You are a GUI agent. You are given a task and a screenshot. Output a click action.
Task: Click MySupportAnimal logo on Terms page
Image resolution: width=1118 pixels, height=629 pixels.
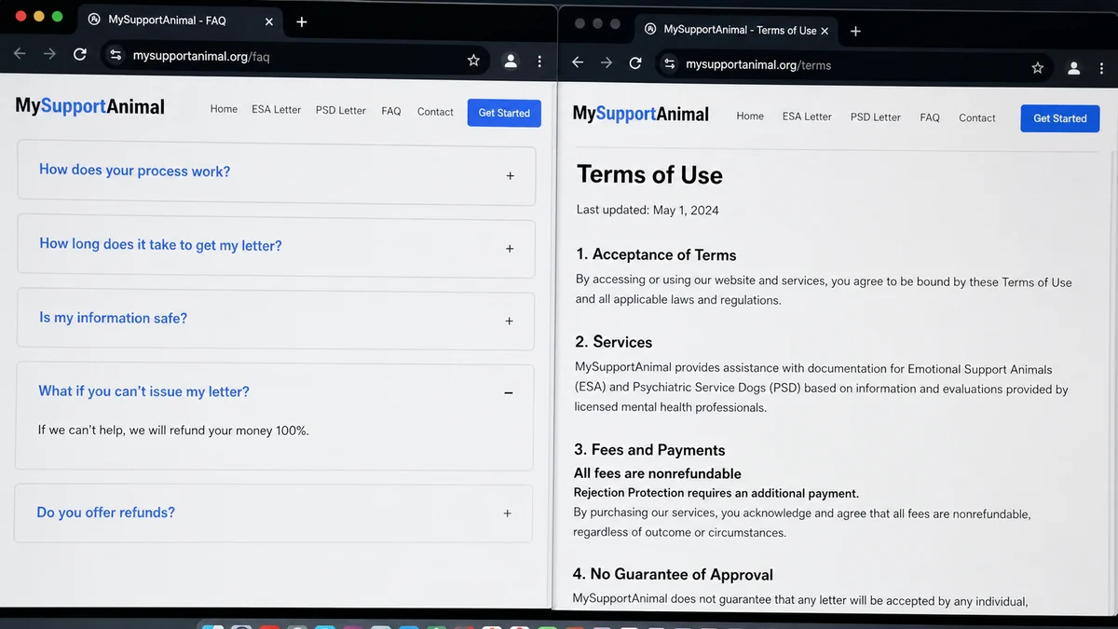click(x=641, y=114)
